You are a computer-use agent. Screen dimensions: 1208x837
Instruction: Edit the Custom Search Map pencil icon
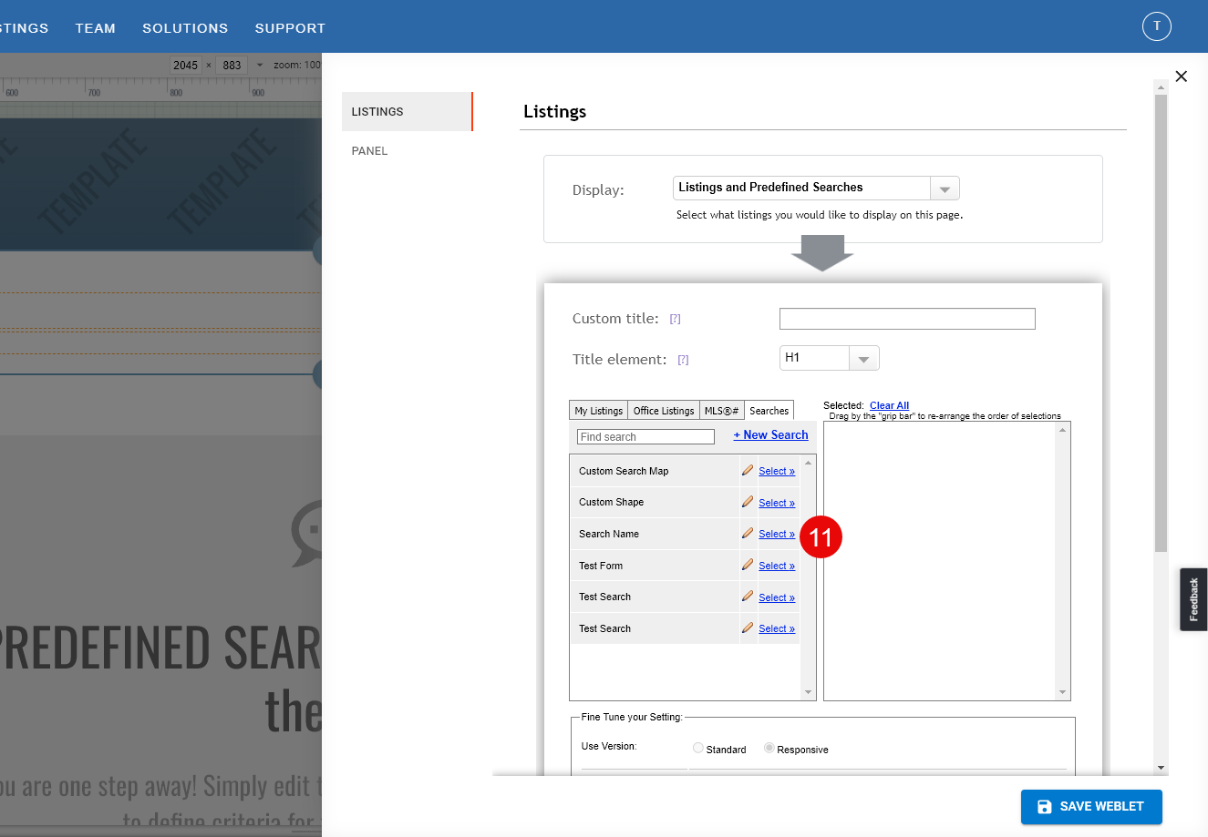tap(748, 470)
